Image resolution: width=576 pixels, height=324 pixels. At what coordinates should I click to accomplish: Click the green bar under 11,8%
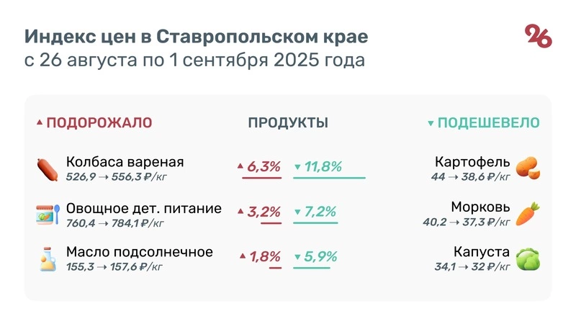pyautogui.click(x=329, y=177)
